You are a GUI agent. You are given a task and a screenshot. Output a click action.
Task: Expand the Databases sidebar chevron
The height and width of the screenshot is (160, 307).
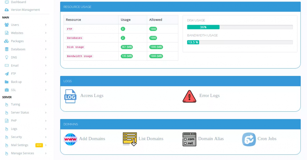tap(46, 49)
